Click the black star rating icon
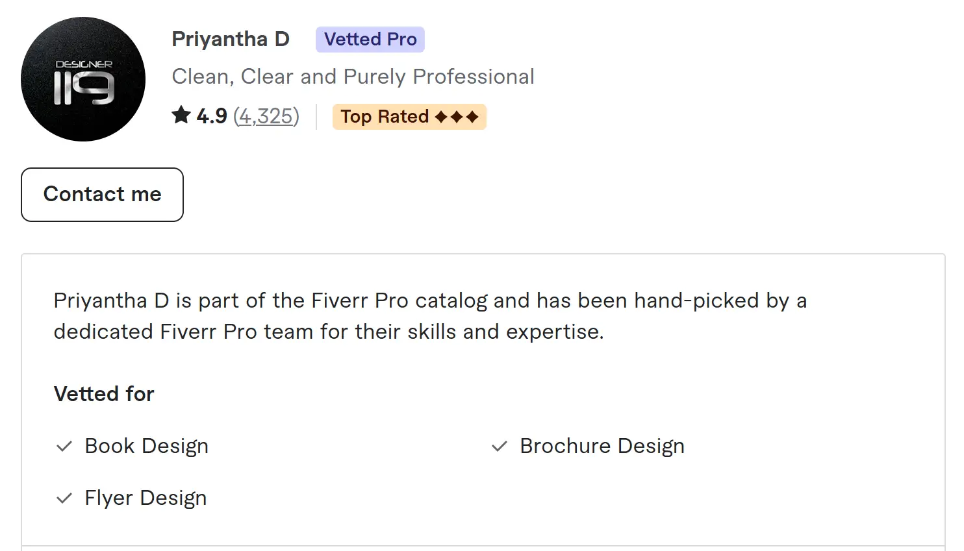Screen dimensions: 964x551 tap(181, 116)
